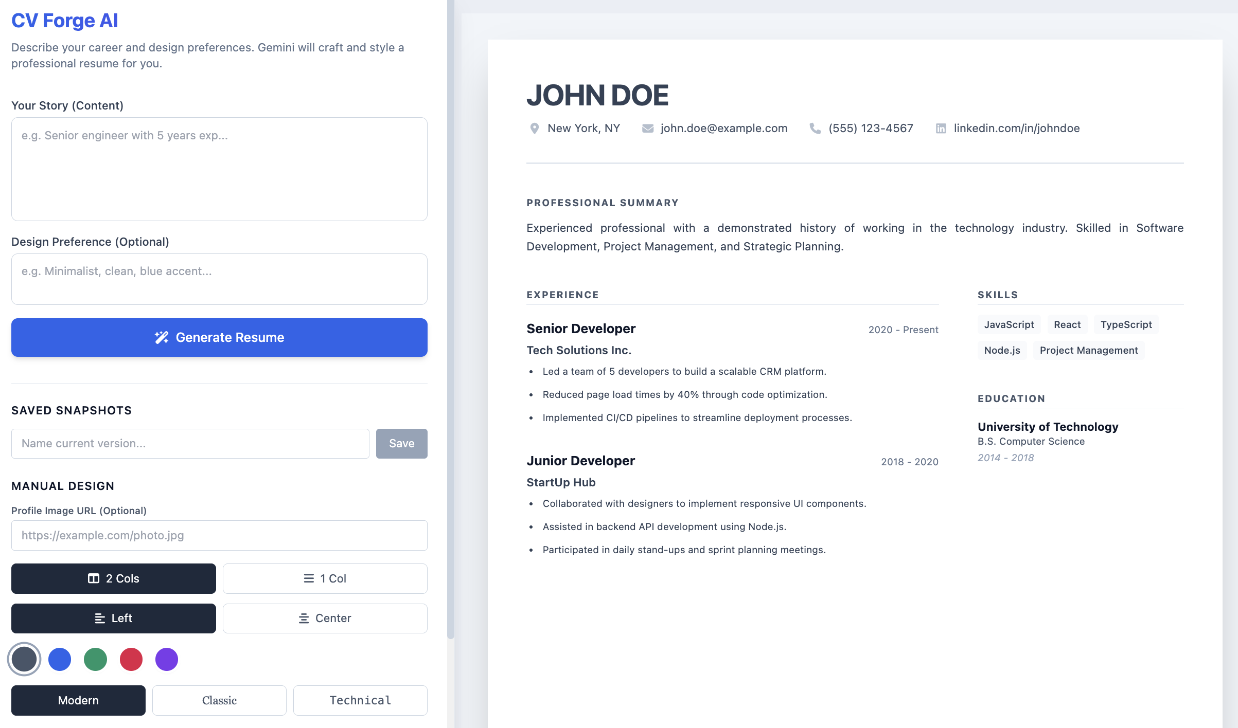Viewport: 1238px width, 728px height.
Task: Switch to the Modern style tab
Action: (x=78, y=700)
